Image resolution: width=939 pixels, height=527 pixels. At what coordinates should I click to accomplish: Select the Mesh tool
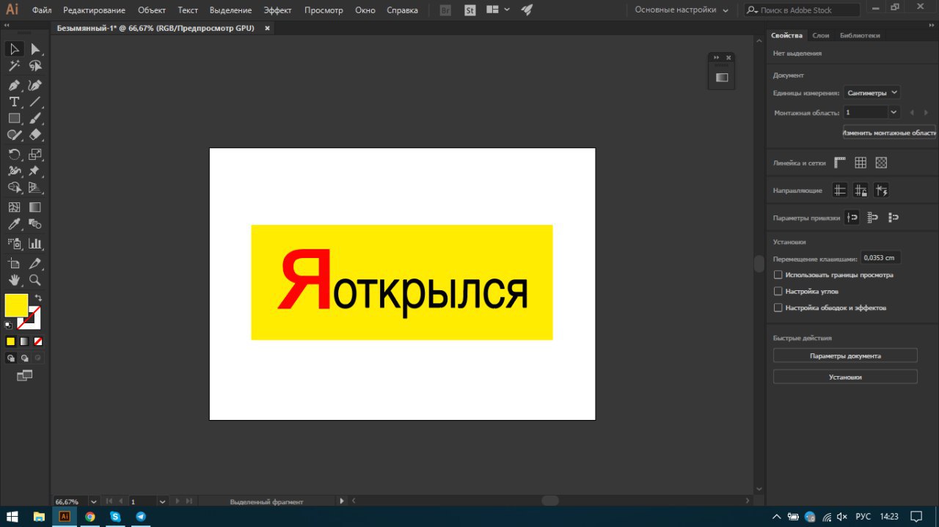pos(14,207)
